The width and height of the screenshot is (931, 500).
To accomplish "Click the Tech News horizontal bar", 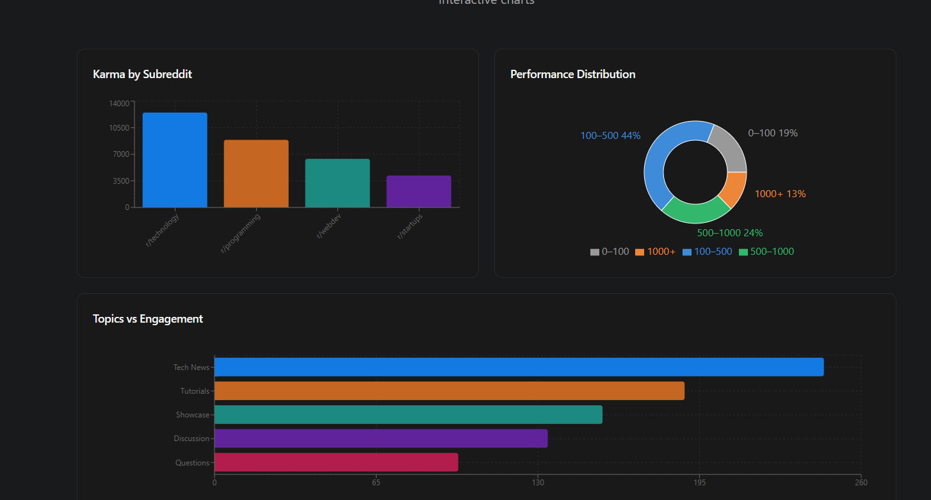I will coord(519,367).
